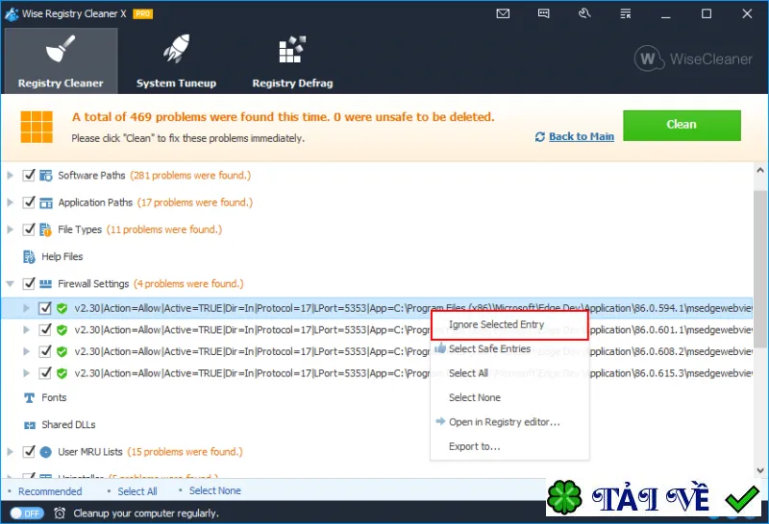
Task: Select the Shared DLLs row
Action: 377,424
